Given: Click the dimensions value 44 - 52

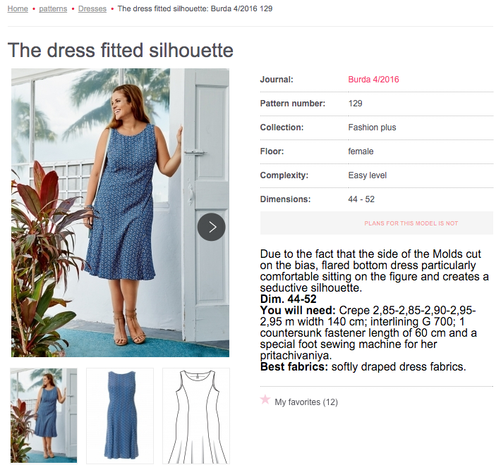Looking at the screenshot, I should 363,199.
